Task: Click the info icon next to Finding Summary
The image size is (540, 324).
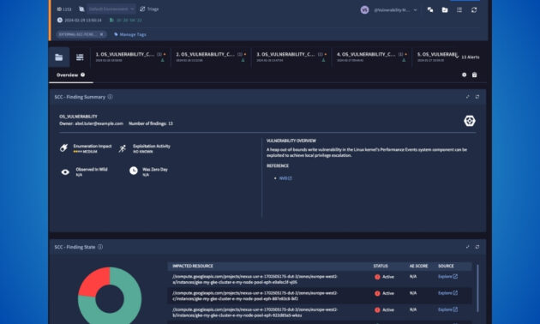Action: pyautogui.click(x=110, y=97)
